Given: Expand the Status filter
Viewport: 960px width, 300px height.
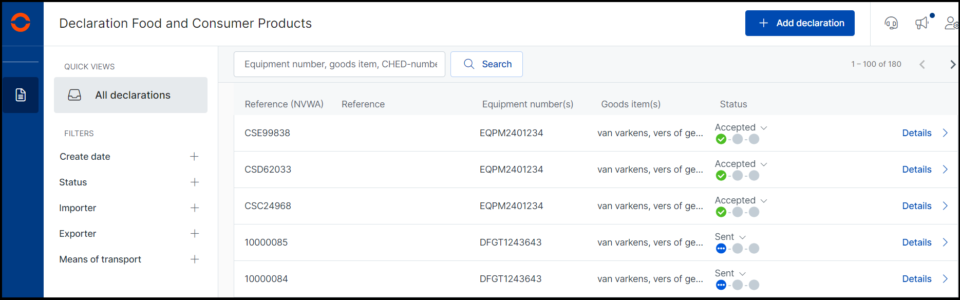Looking at the screenshot, I should [194, 182].
